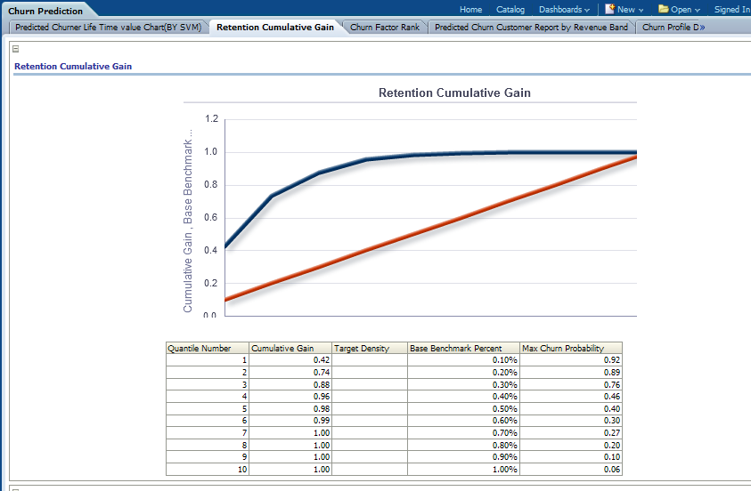Open Predicted Churn Customer Report by Revenue Band tab
Screen dimensions: 751x491
[x=531, y=28]
